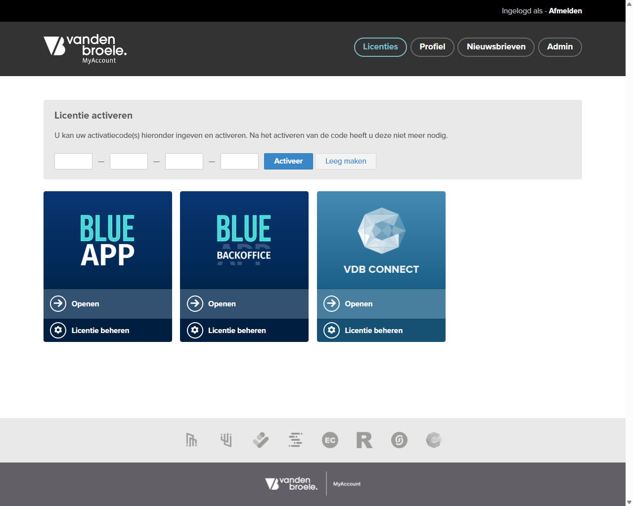
Task: Go to the Profiel tab
Action: [432, 47]
